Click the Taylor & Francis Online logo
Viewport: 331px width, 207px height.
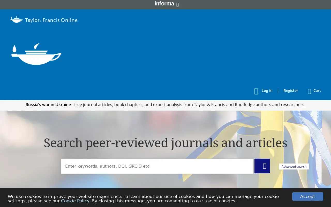[44, 20]
